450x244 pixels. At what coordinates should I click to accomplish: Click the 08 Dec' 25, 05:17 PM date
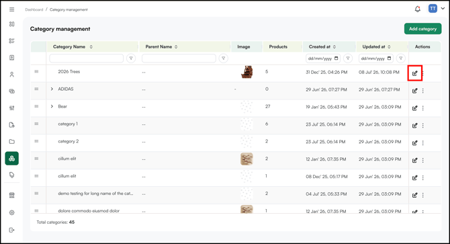tap(326, 177)
